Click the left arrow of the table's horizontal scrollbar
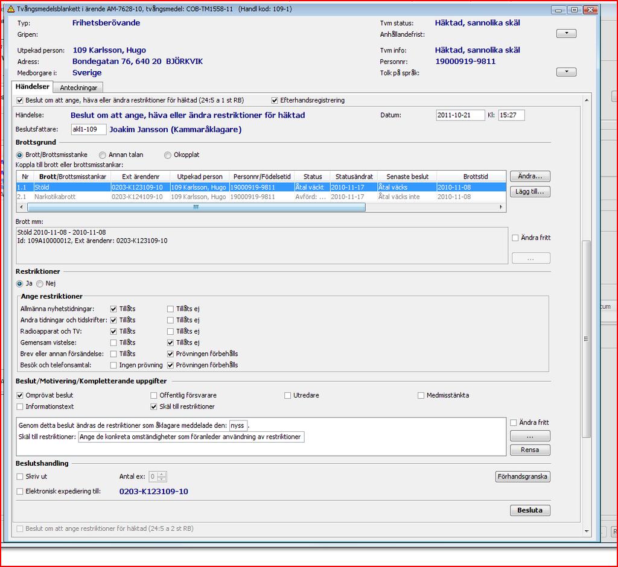The width and height of the screenshot is (618, 567). coord(21,207)
